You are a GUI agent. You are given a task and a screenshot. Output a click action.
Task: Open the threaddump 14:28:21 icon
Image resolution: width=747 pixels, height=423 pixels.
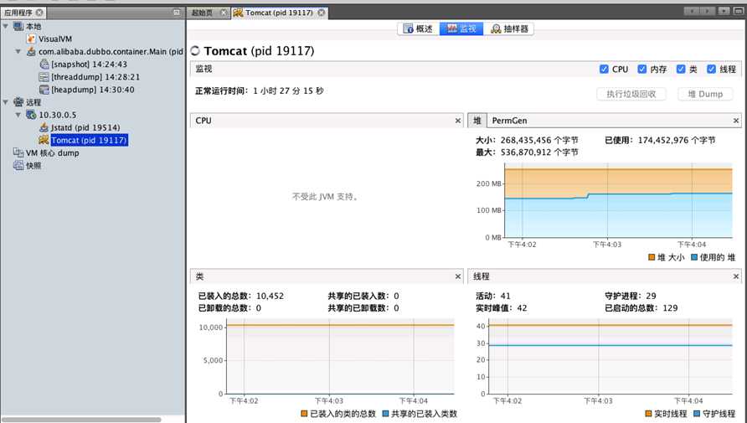click(44, 77)
